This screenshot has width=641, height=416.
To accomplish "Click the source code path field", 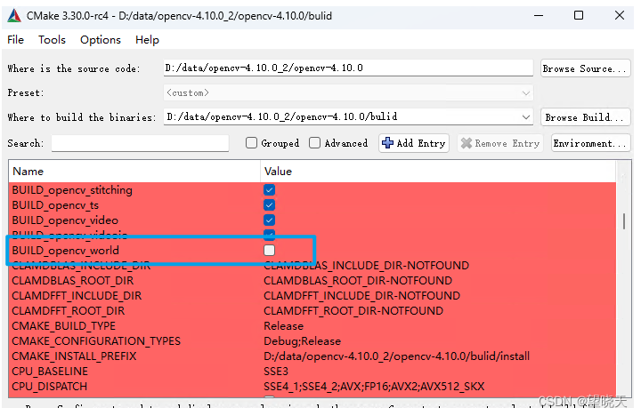I will coord(348,68).
